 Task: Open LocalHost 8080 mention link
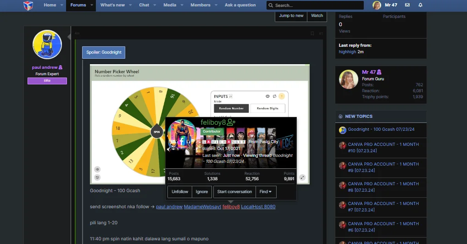click(258, 207)
